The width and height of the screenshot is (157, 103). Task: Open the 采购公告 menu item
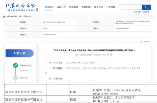[61, 7]
